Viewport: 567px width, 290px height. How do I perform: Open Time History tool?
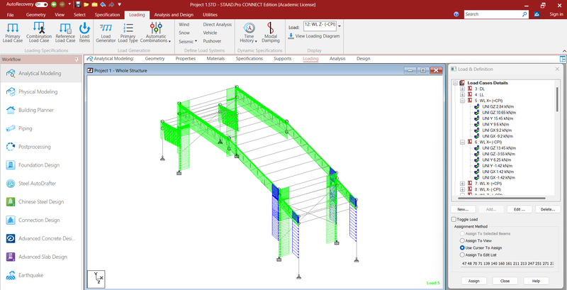click(249, 33)
